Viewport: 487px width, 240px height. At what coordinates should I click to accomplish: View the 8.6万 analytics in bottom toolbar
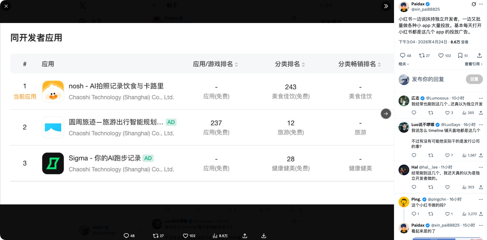pyautogui.click(x=220, y=236)
